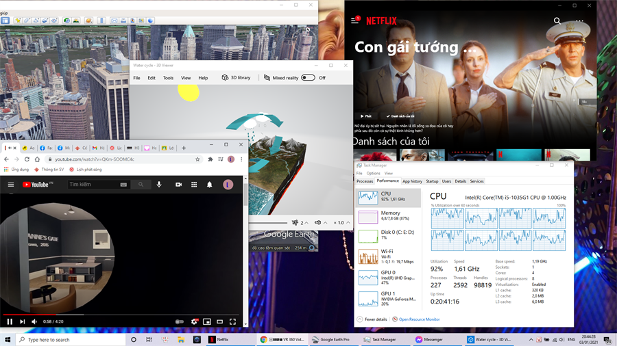The width and height of the screenshot is (617, 346).
Task: Toggle the Google Earth sidebar panel button
Action: pyautogui.click(x=5, y=21)
